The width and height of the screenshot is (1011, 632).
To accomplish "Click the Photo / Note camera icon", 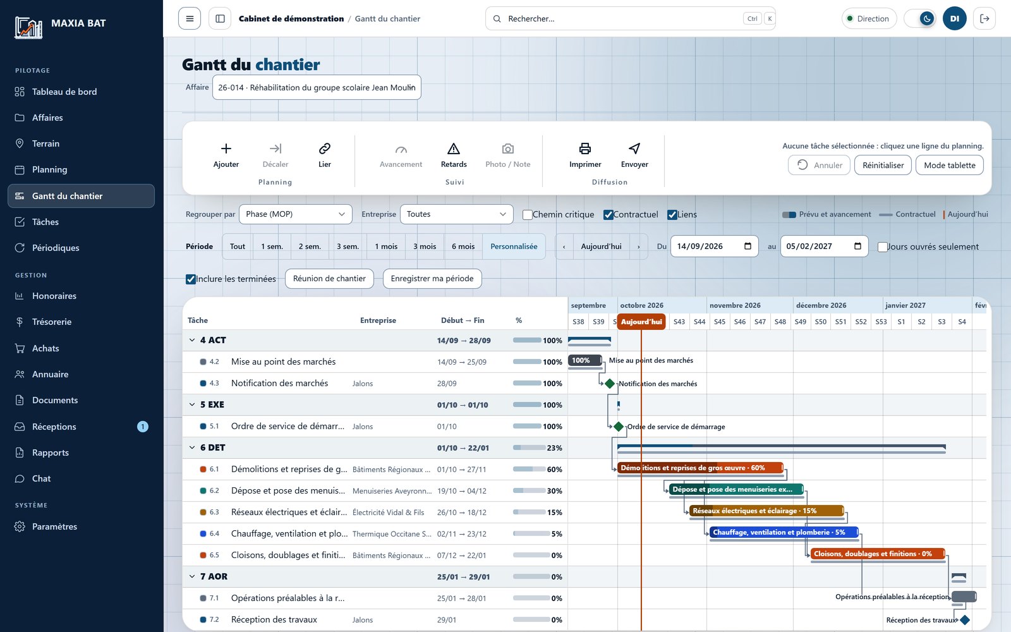I will tap(508, 149).
